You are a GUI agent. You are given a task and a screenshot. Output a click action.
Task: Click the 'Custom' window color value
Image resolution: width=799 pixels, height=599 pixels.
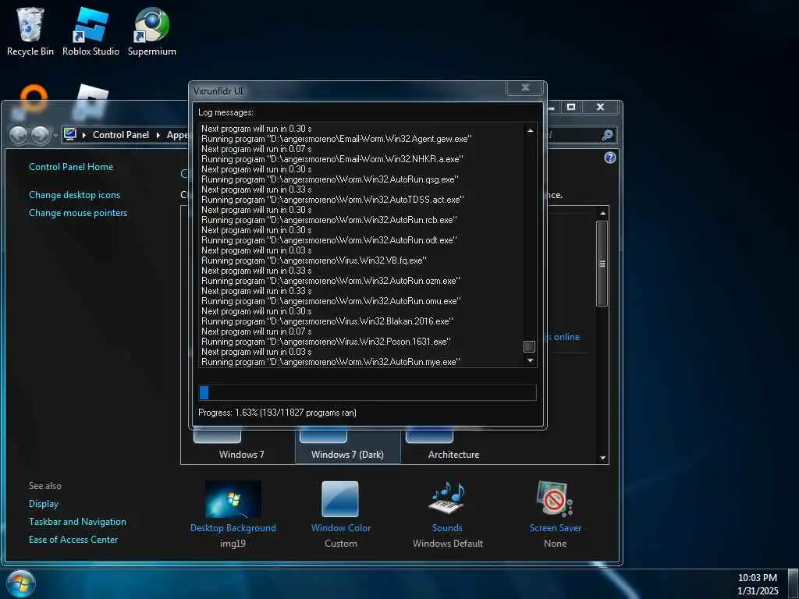[341, 544]
